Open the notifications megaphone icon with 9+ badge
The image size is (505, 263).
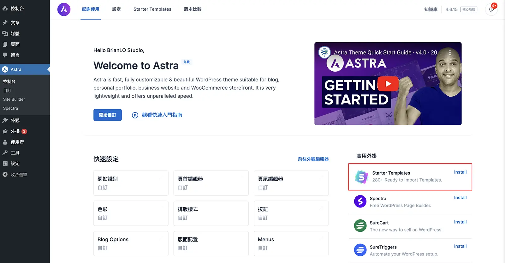pos(491,9)
